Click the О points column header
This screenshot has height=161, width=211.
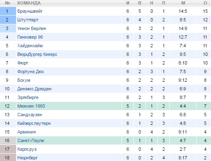pyautogui.click(x=205, y=3)
